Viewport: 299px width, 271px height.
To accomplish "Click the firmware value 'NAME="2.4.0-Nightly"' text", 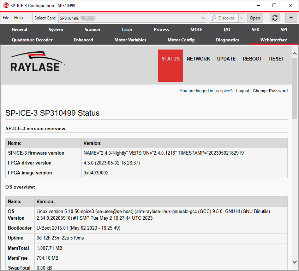I will click(106, 153).
